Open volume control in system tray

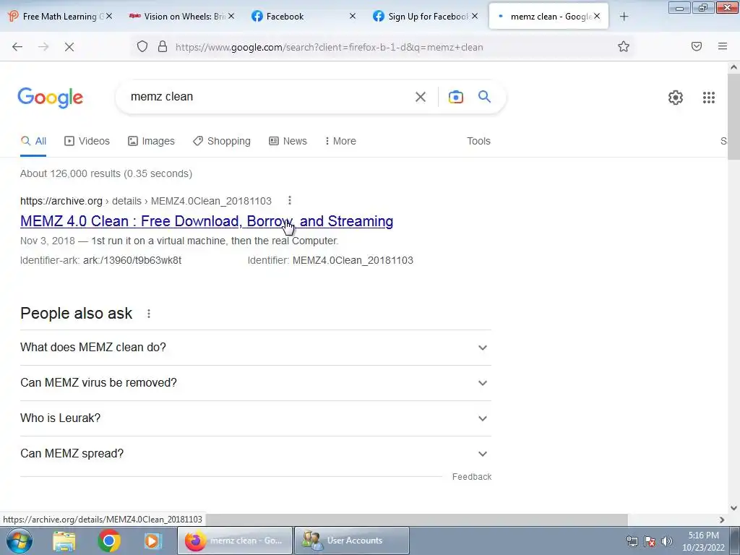click(667, 541)
